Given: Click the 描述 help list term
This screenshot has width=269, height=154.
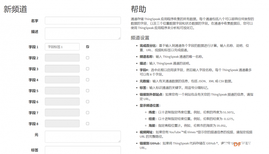Looking at the screenshot, I should point(143,63).
